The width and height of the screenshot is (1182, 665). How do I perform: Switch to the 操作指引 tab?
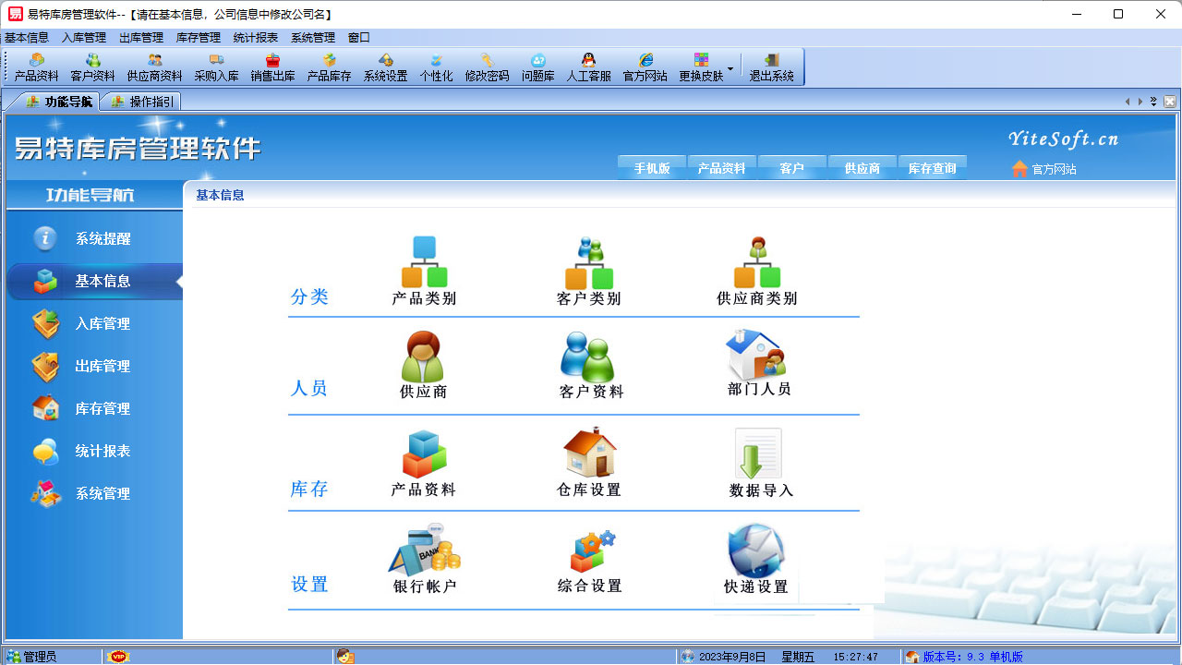click(142, 102)
